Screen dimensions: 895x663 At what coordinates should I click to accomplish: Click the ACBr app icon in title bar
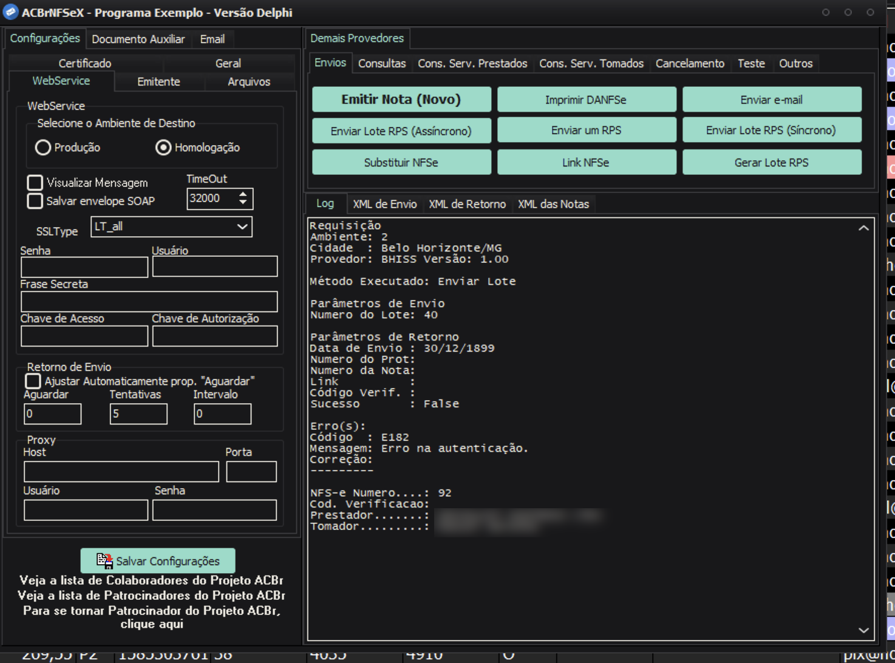click(11, 12)
